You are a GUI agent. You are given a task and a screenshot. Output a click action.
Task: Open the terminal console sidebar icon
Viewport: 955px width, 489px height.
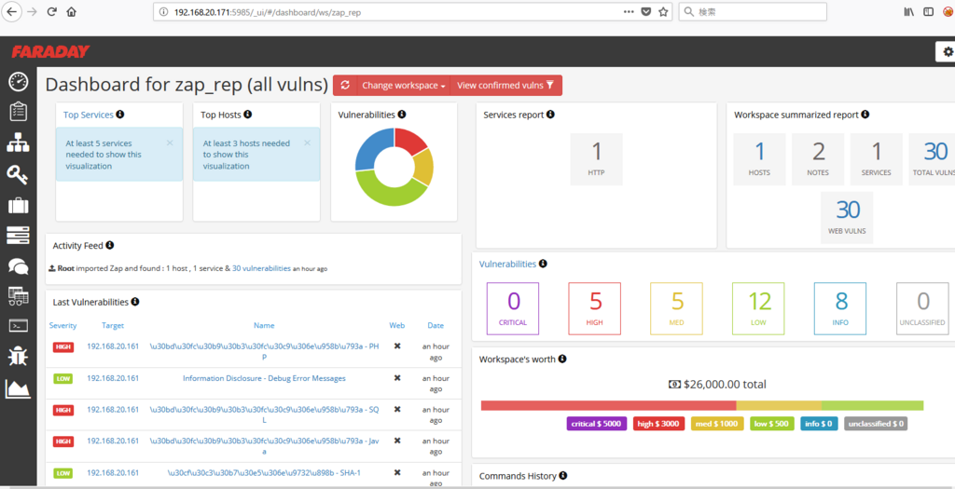point(19,326)
